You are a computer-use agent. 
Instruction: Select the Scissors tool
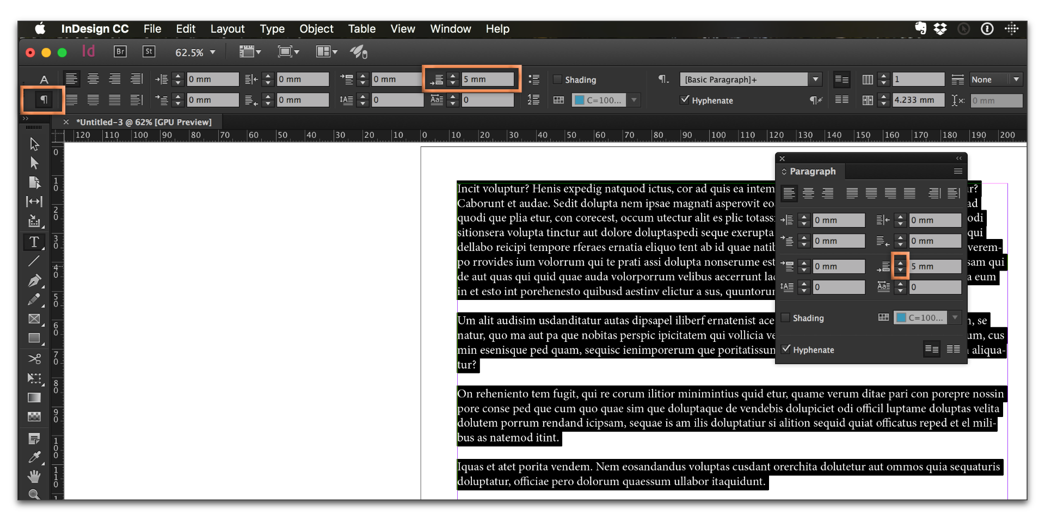point(34,359)
